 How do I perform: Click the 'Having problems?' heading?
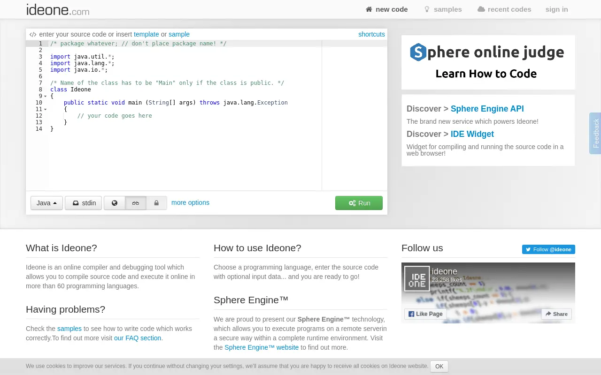click(66, 309)
